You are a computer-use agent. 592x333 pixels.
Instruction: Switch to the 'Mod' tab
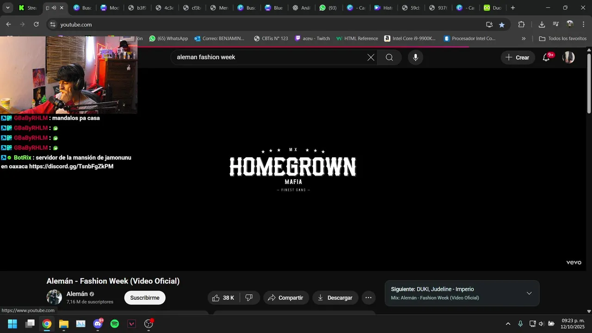click(110, 8)
